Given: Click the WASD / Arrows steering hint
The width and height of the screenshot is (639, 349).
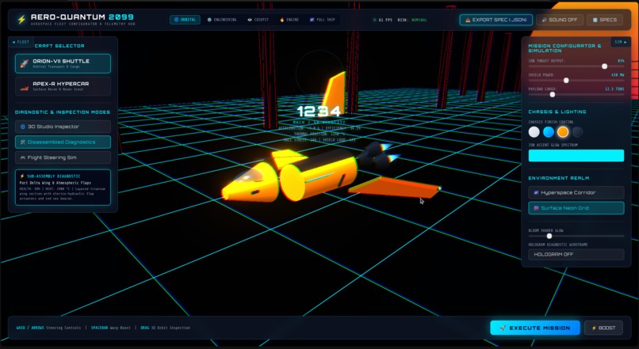Looking at the screenshot, I should [48, 328].
